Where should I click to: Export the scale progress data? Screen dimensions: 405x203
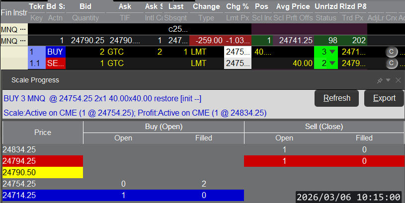point(385,98)
